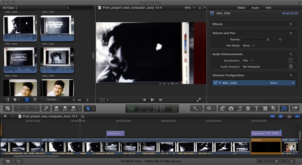
Task: Open the Photos browser camera icon
Action: click(x=231, y=108)
